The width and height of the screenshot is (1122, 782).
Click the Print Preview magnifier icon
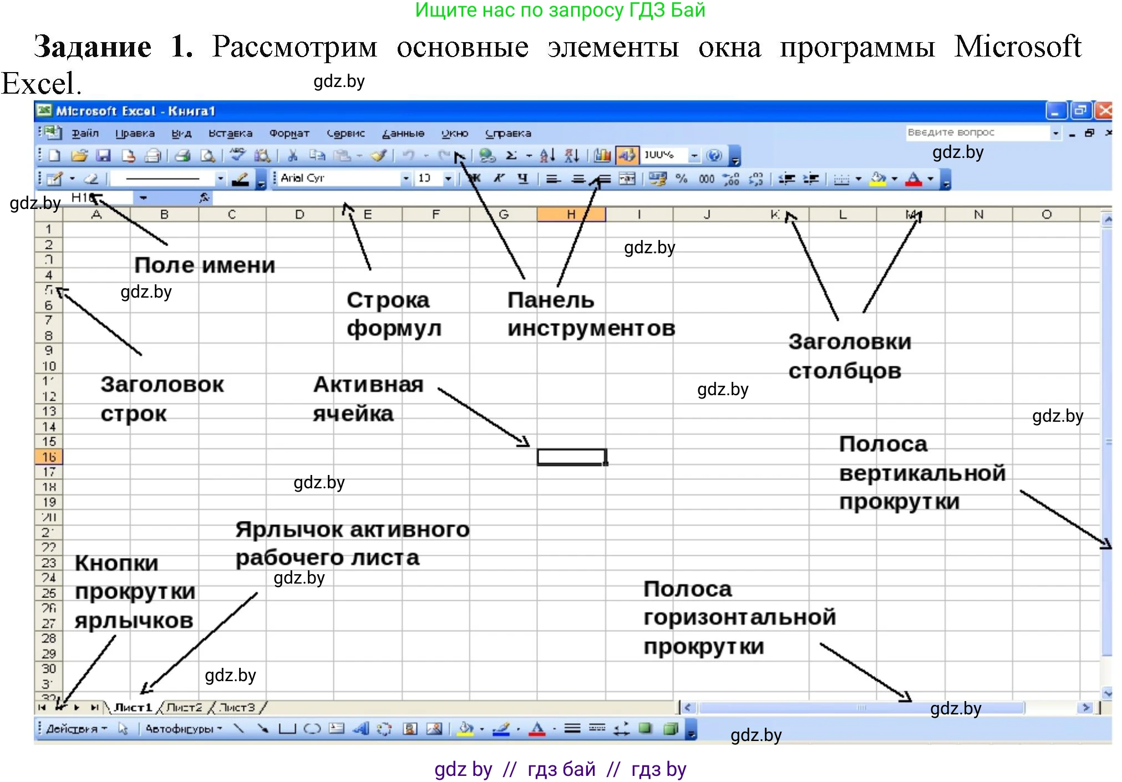(x=207, y=156)
